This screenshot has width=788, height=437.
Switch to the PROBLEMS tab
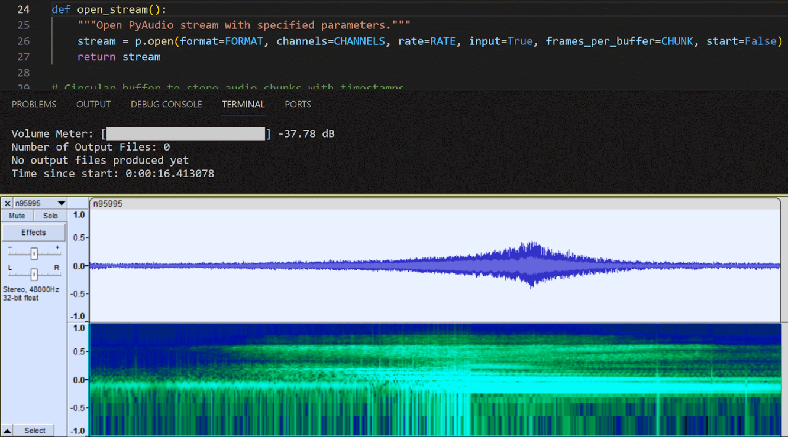click(34, 105)
